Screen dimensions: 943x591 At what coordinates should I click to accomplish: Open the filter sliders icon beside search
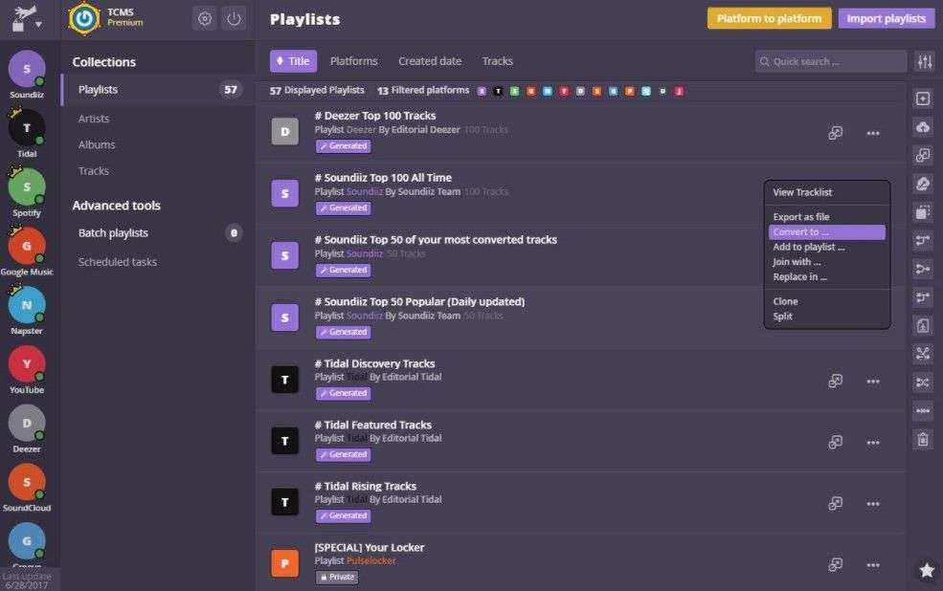point(924,61)
